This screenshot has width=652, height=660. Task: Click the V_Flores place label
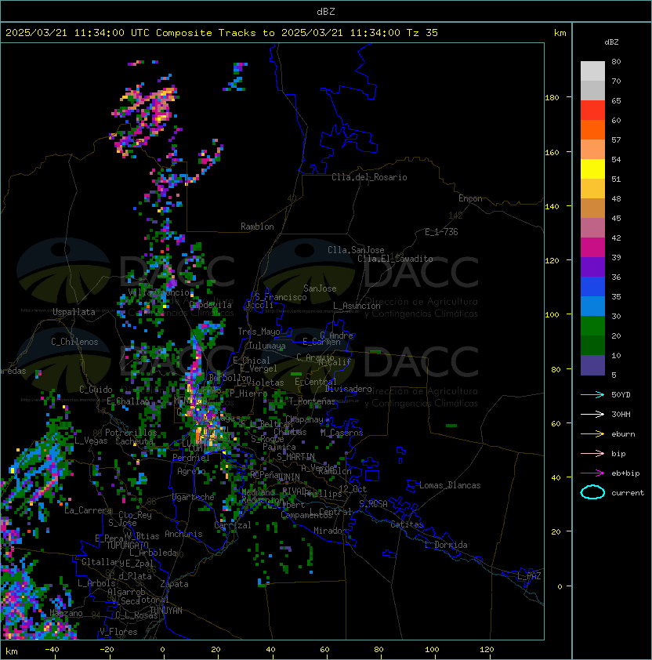(x=118, y=632)
